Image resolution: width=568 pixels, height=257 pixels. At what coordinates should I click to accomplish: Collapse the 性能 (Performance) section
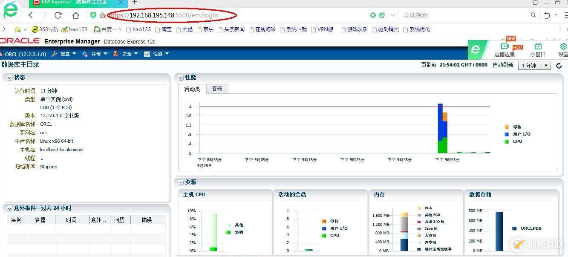tap(180, 77)
